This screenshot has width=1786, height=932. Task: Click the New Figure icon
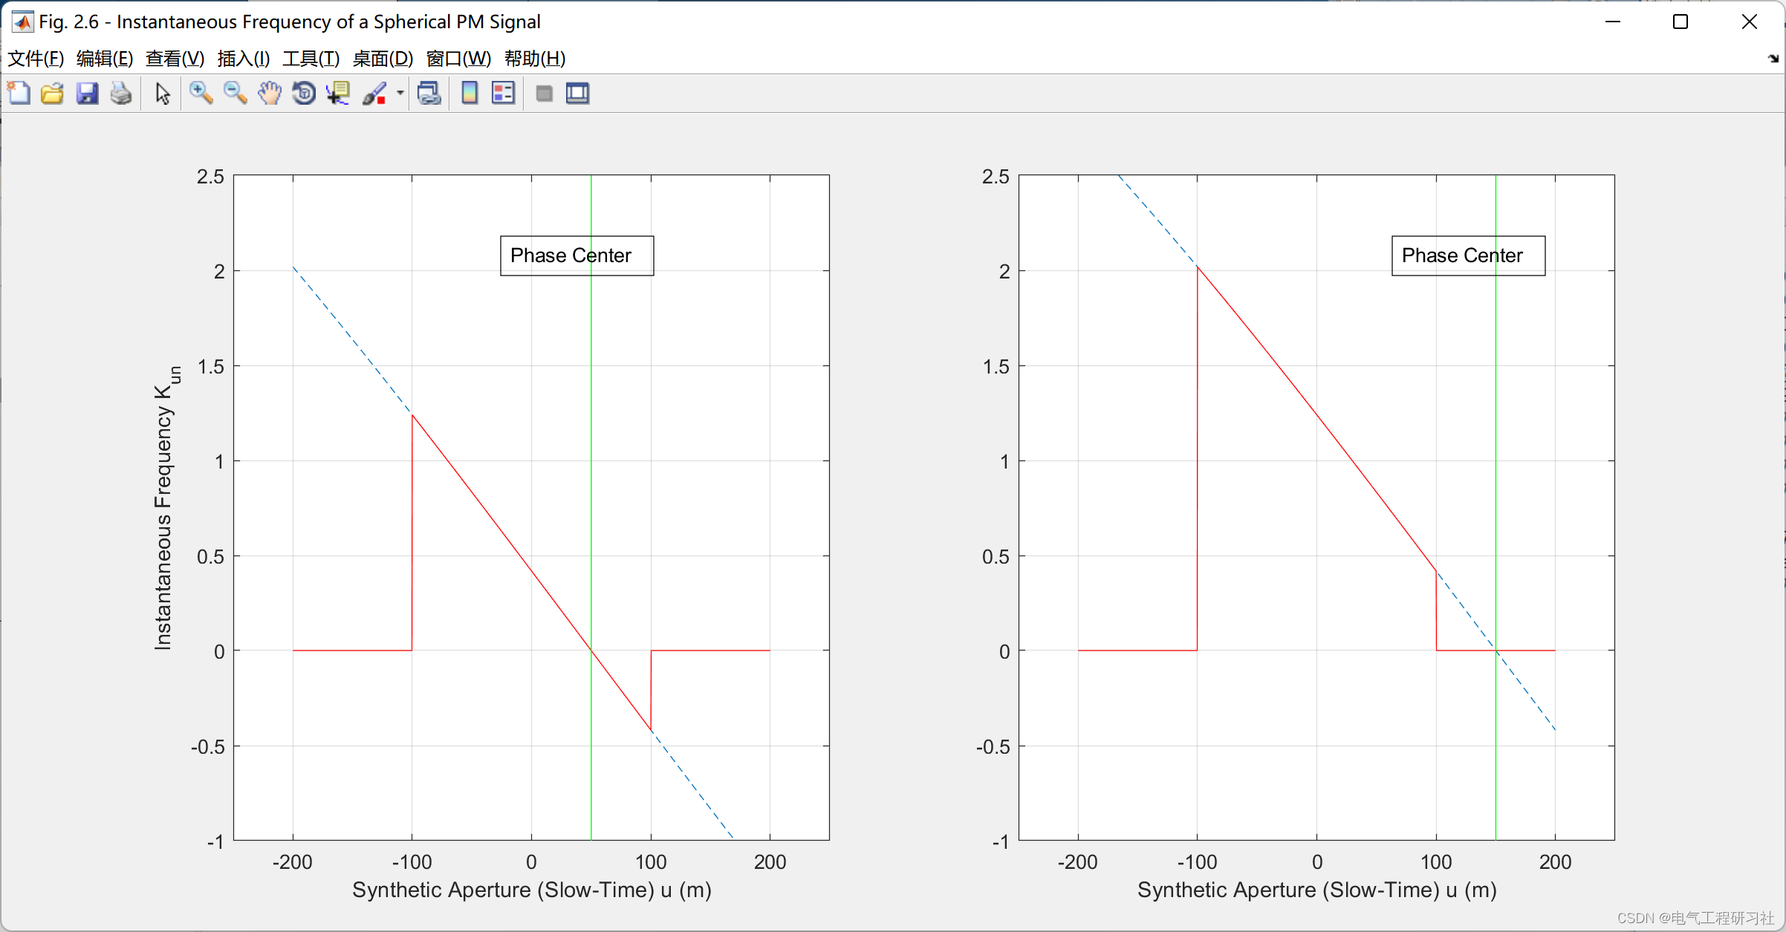(19, 94)
